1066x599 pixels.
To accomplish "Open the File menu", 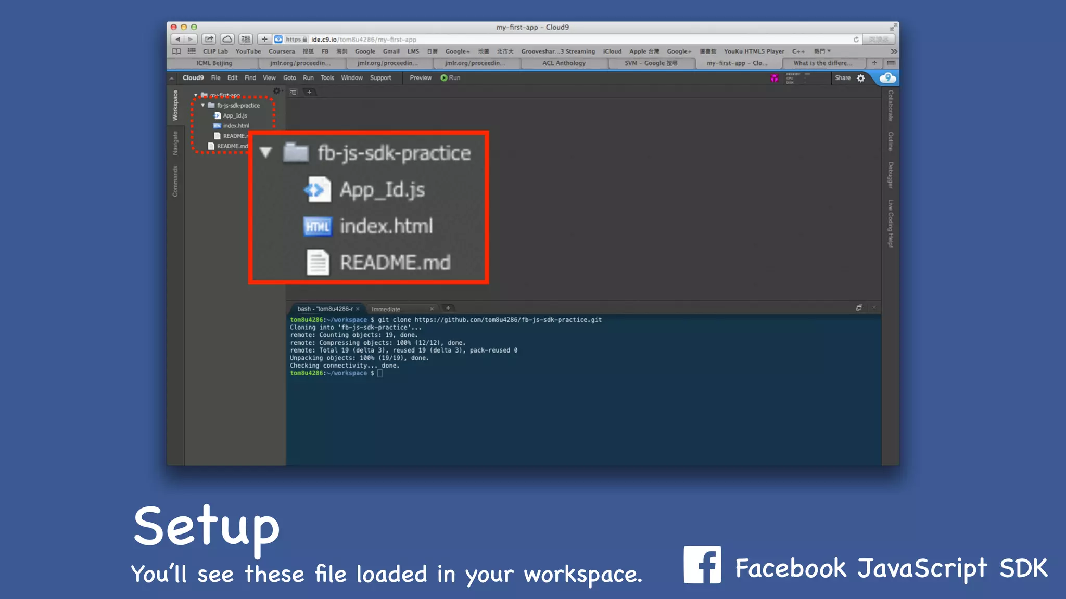I will click(215, 78).
